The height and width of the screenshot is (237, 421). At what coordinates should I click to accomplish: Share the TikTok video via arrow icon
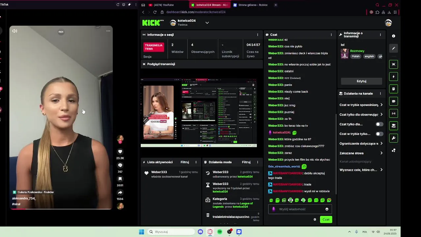pyautogui.click(x=120, y=193)
